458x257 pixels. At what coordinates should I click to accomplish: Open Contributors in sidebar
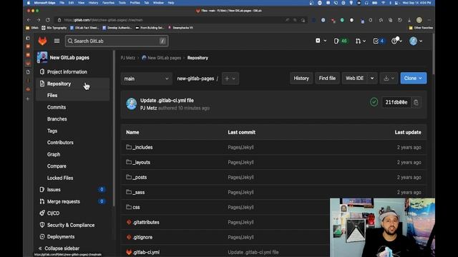(x=60, y=143)
